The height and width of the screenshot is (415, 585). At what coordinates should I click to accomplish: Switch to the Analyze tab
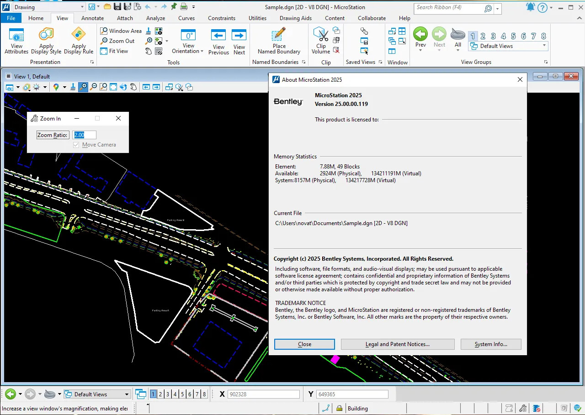155,18
